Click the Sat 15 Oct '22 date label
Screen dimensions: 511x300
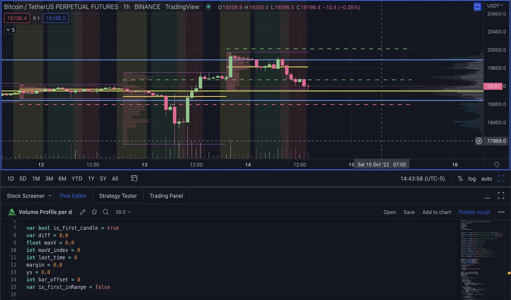(382, 164)
